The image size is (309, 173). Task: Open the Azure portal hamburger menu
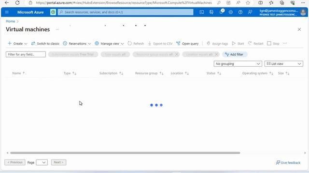point(7,12)
